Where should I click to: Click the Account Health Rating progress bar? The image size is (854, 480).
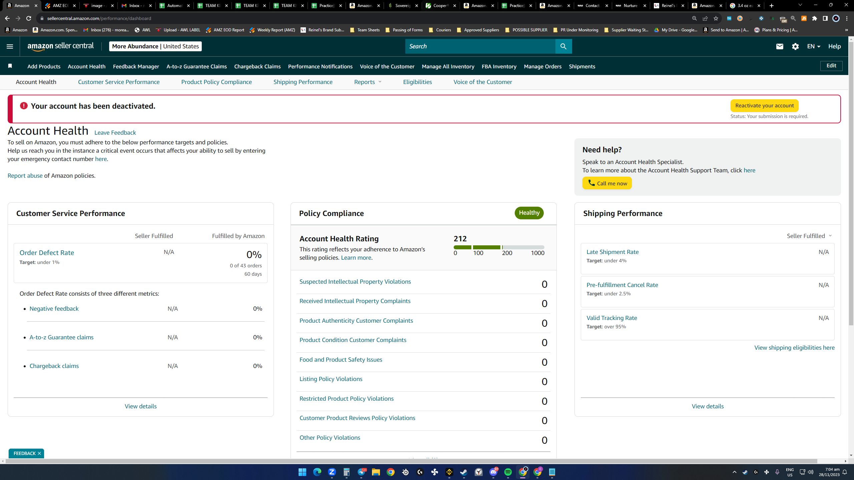click(x=499, y=247)
